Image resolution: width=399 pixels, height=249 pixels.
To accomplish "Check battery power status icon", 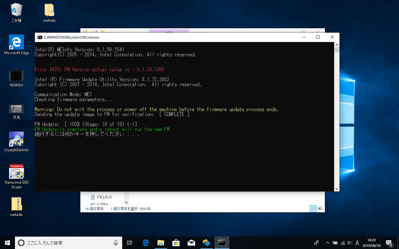I will 335,243.
